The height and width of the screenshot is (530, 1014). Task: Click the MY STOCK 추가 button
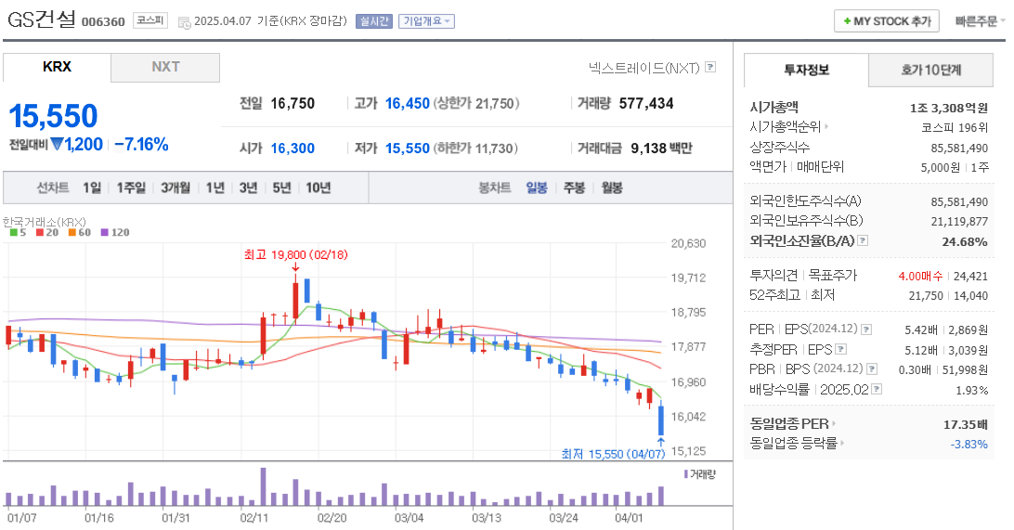tap(886, 21)
